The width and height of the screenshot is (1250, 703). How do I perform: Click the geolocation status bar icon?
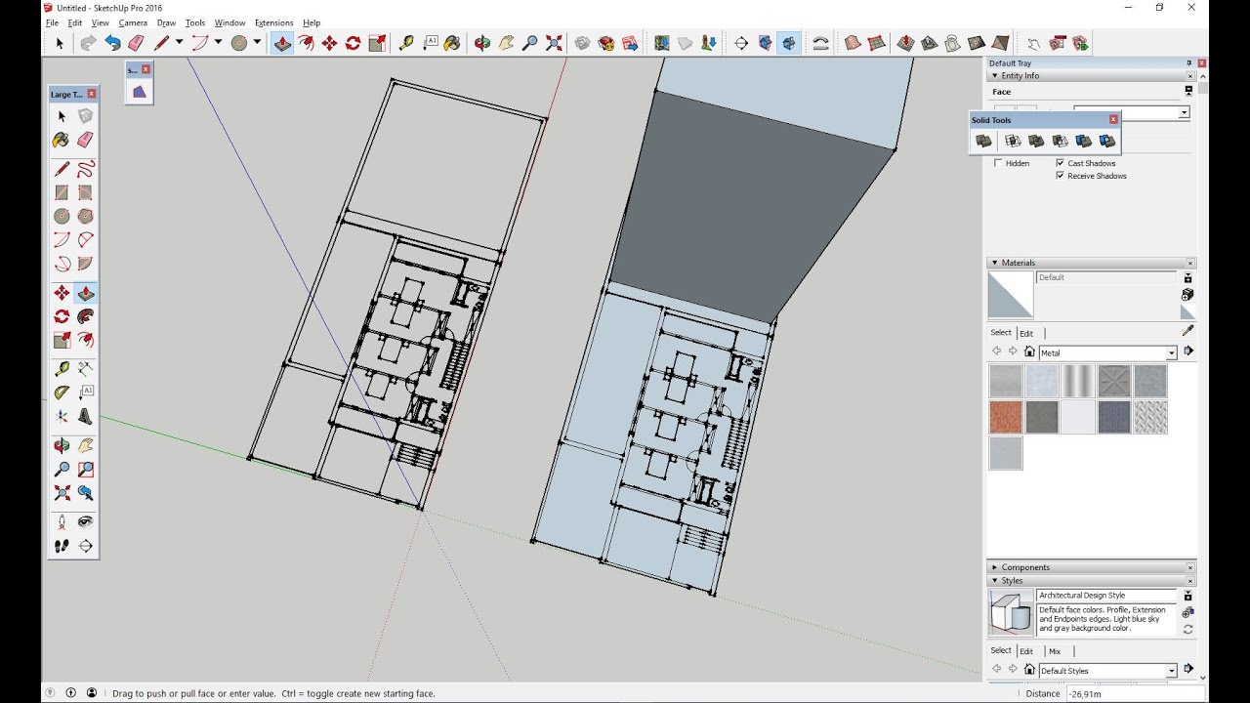click(x=50, y=693)
